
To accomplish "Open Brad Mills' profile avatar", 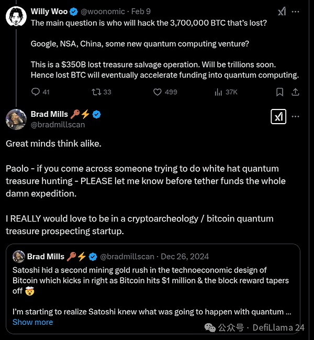I will 16,119.
